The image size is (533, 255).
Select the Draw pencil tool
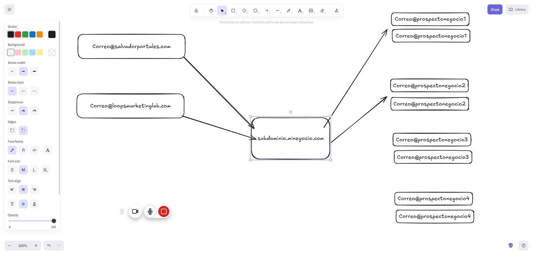[289, 11]
